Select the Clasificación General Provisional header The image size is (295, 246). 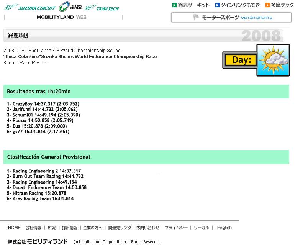point(146,157)
